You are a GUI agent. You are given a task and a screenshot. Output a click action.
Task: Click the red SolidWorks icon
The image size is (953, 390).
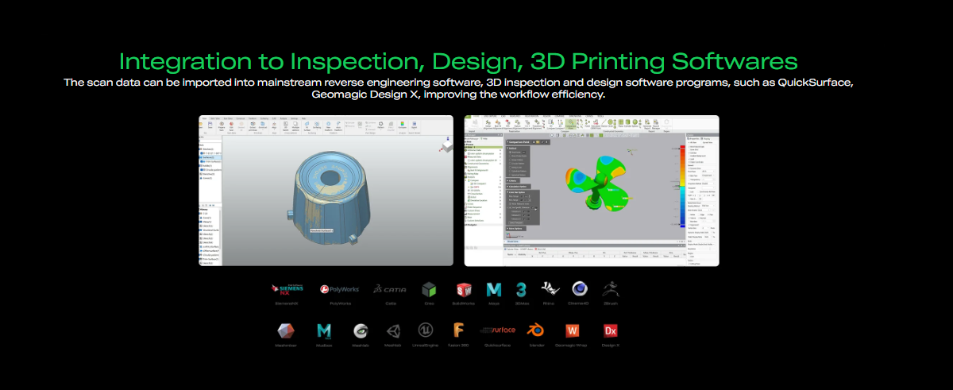[x=465, y=289]
